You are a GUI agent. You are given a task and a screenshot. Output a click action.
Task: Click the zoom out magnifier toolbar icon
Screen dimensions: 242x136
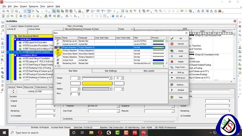click(160, 11)
